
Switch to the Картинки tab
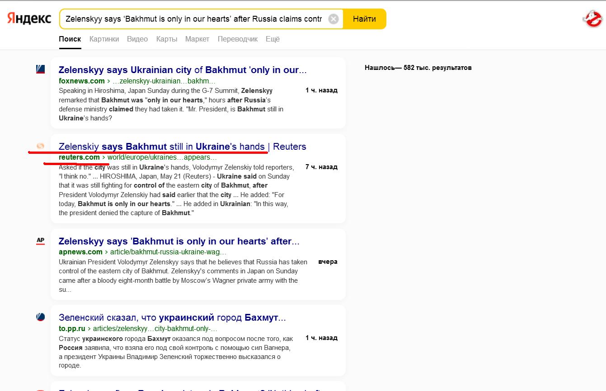[x=104, y=39]
